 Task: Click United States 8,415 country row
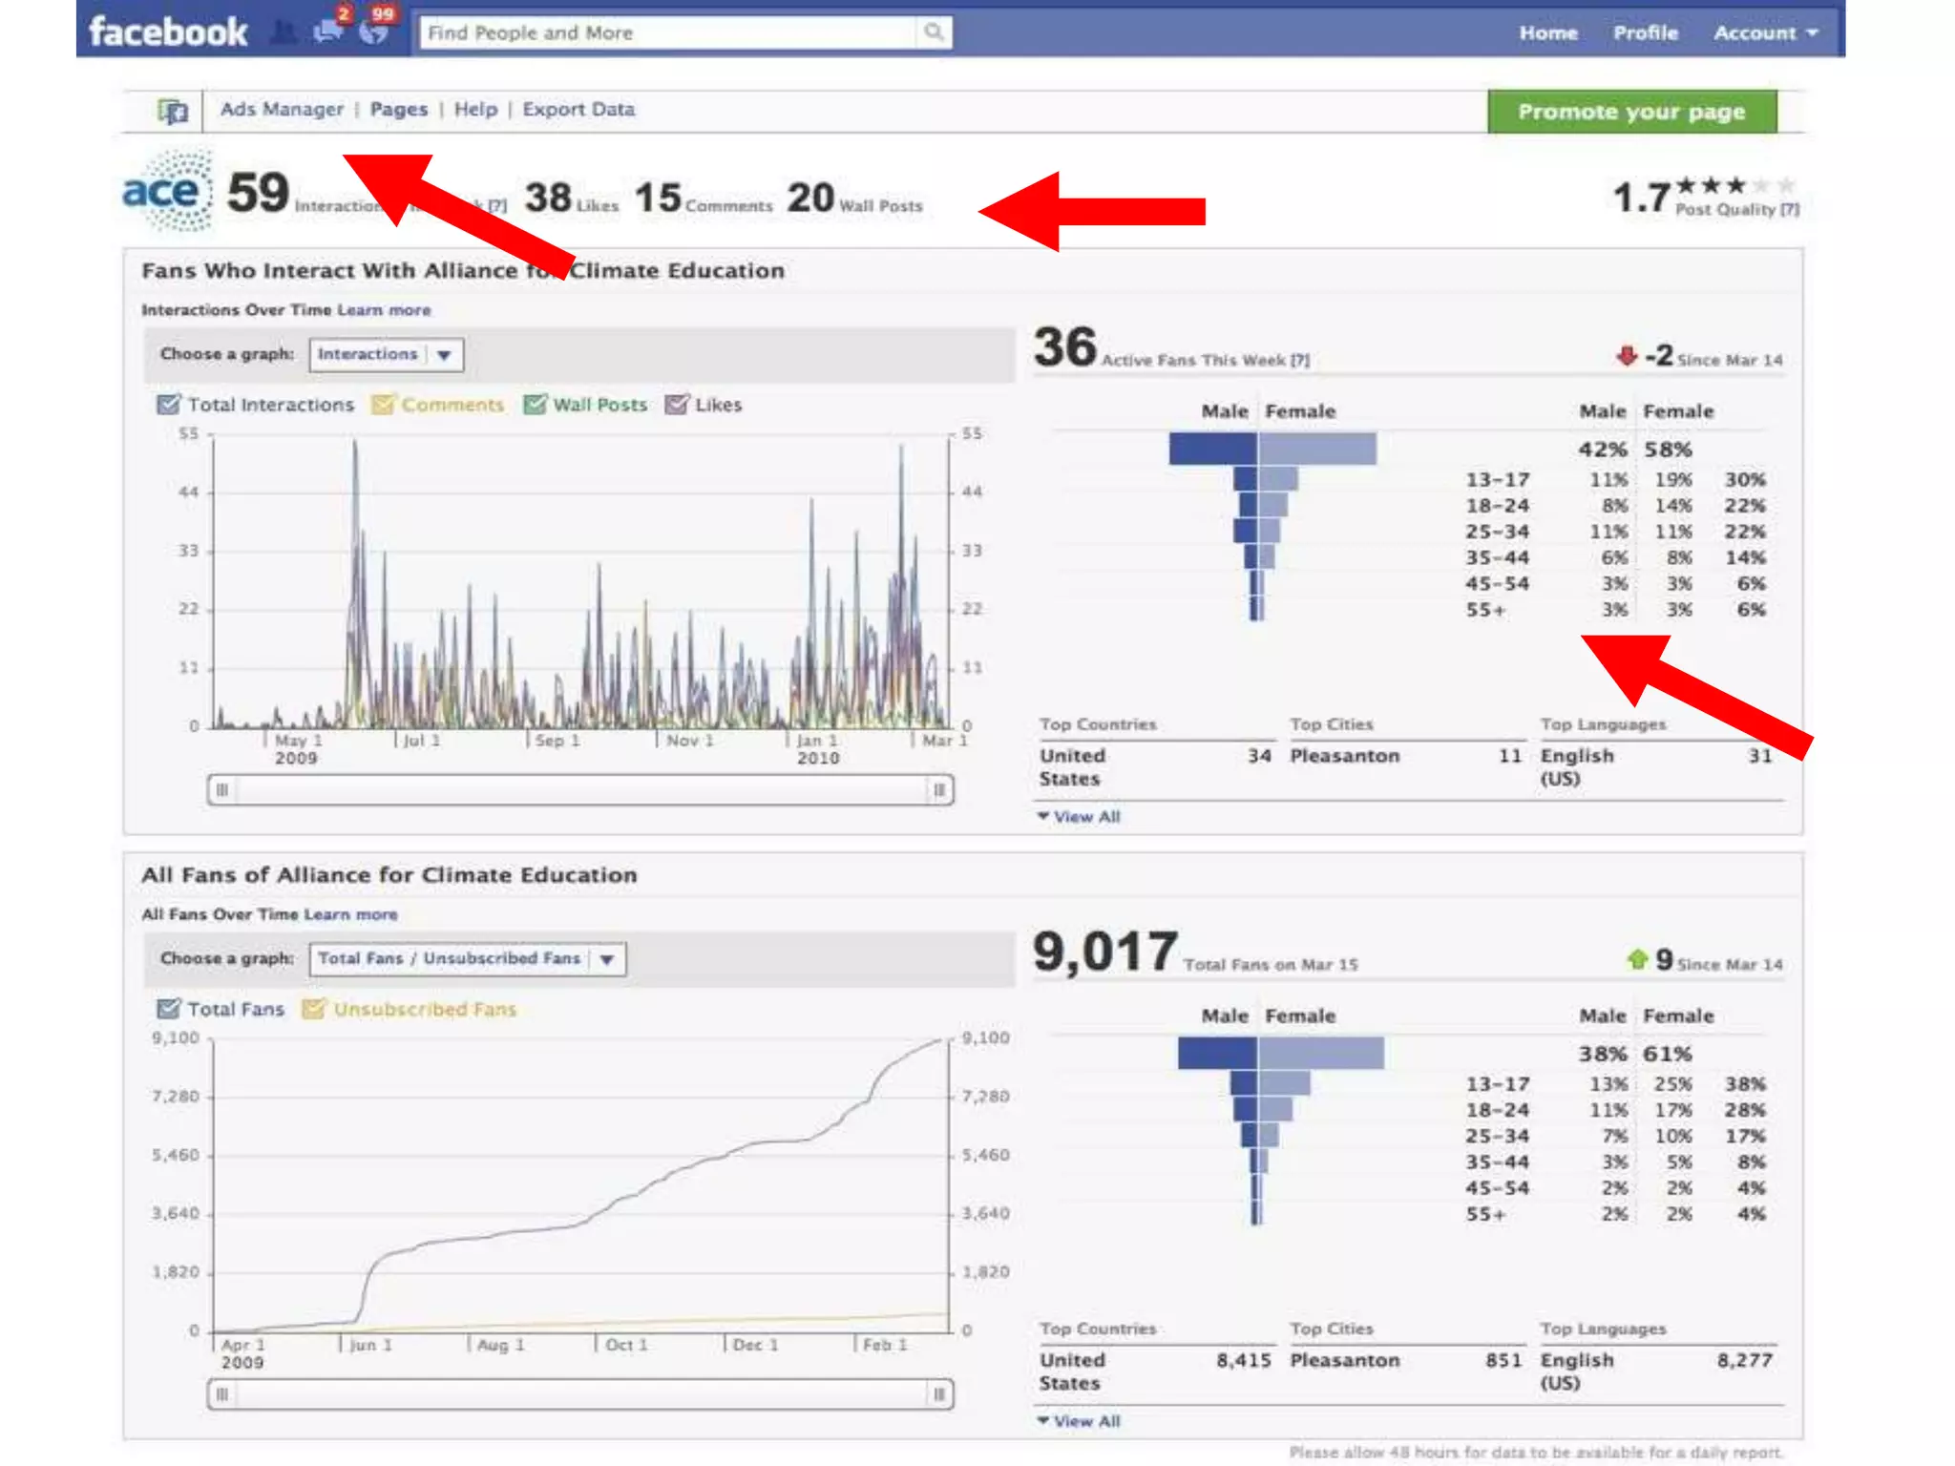1155,1372
